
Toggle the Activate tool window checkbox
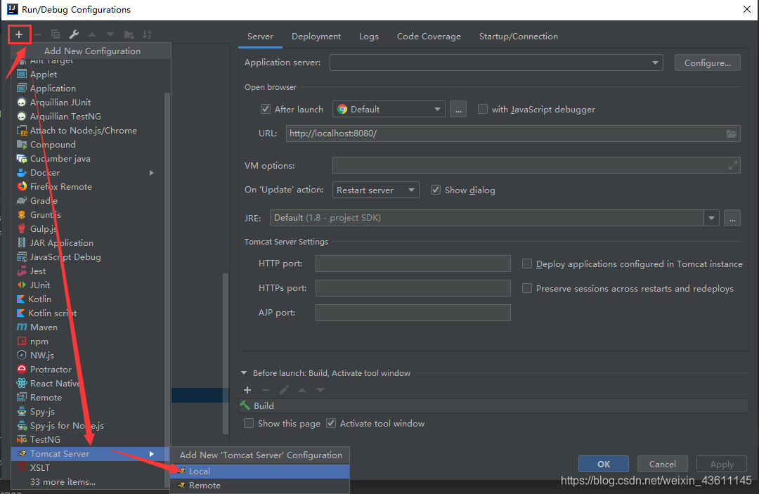pos(331,423)
